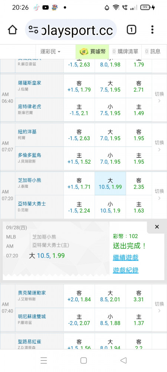167x372 pixels.
Task: Open the browser three-dot overflow menu
Action: (x=152, y=30)
